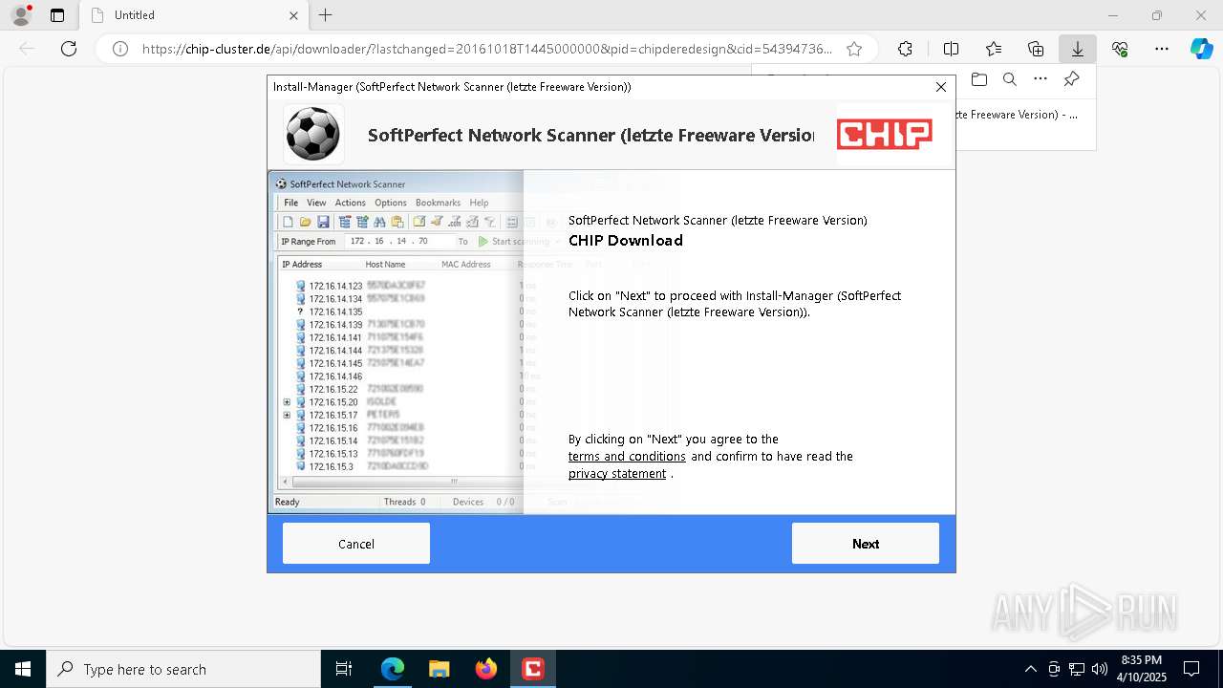Click the address bar URL field

[486, 49]
